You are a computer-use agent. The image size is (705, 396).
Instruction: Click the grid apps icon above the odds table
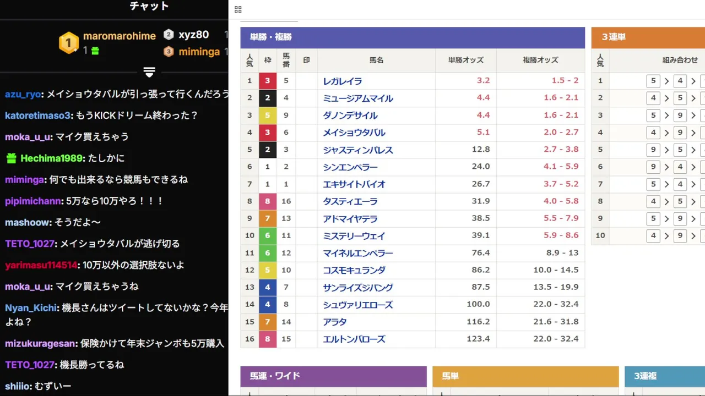click(x=238, y=9)
